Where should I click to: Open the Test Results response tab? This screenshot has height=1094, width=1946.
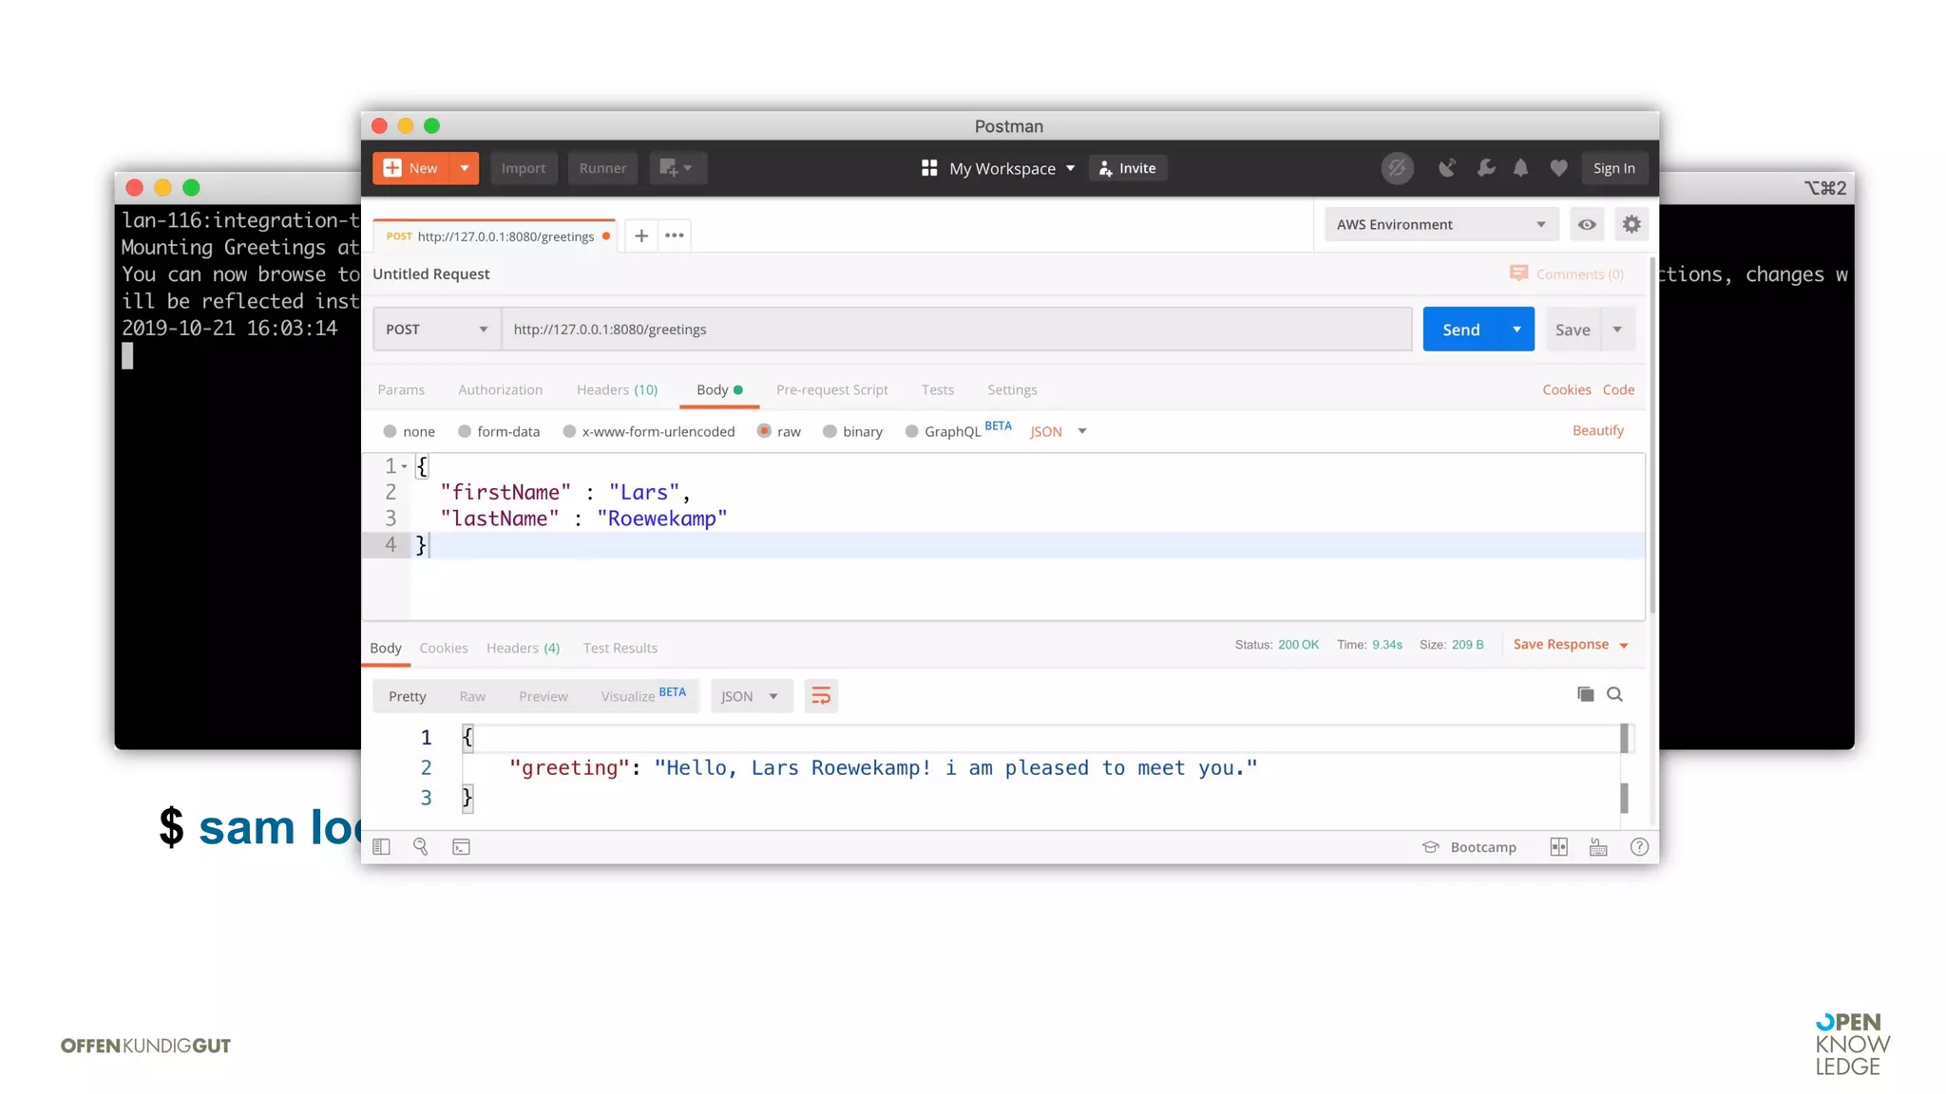coord(620,648)
